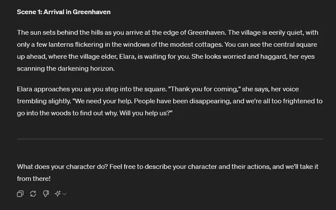Click the closing words from there!
336x210 pixels.
pos(34,179)
